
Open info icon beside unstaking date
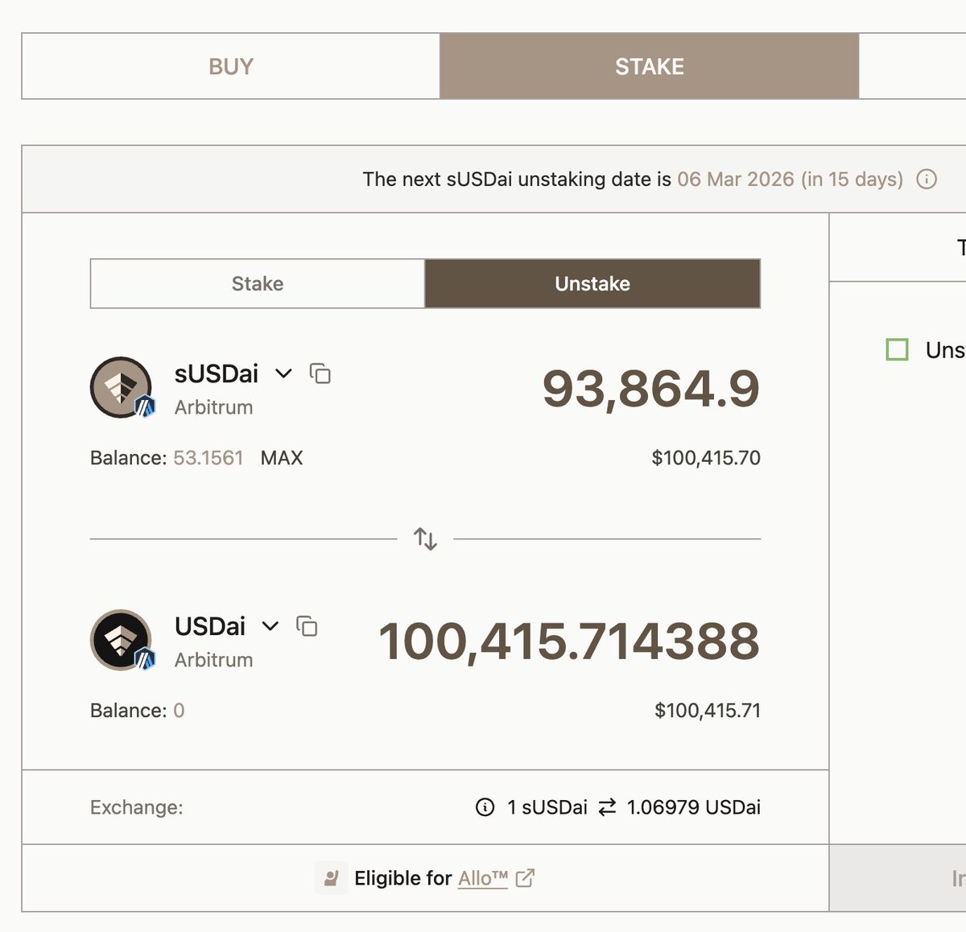tap(927, 179)
